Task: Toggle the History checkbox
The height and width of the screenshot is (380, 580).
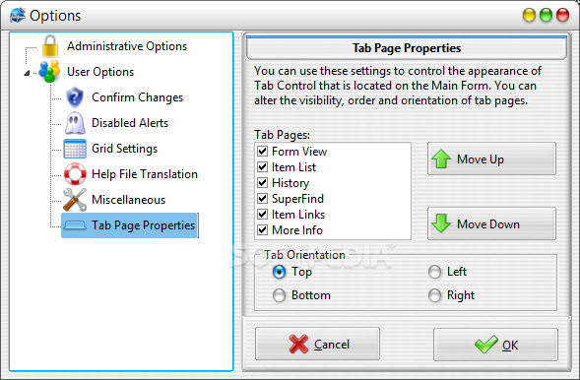Action: pyautogui.click(x=262, y=182)
